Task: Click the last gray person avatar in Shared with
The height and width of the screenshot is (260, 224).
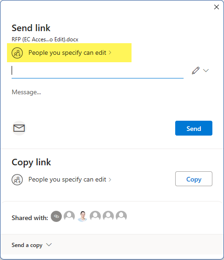Action: 121,216
